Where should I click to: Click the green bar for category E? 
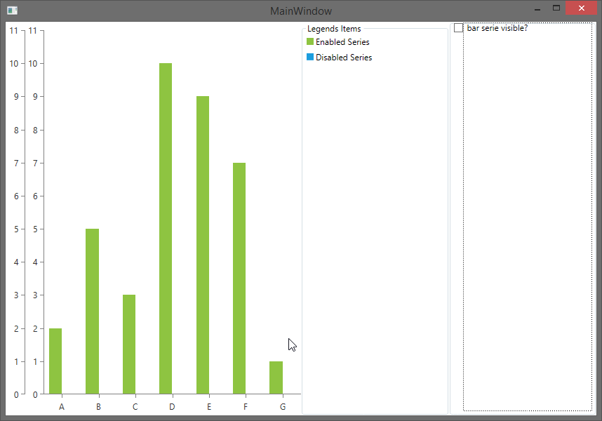click(x=203, y=245)
